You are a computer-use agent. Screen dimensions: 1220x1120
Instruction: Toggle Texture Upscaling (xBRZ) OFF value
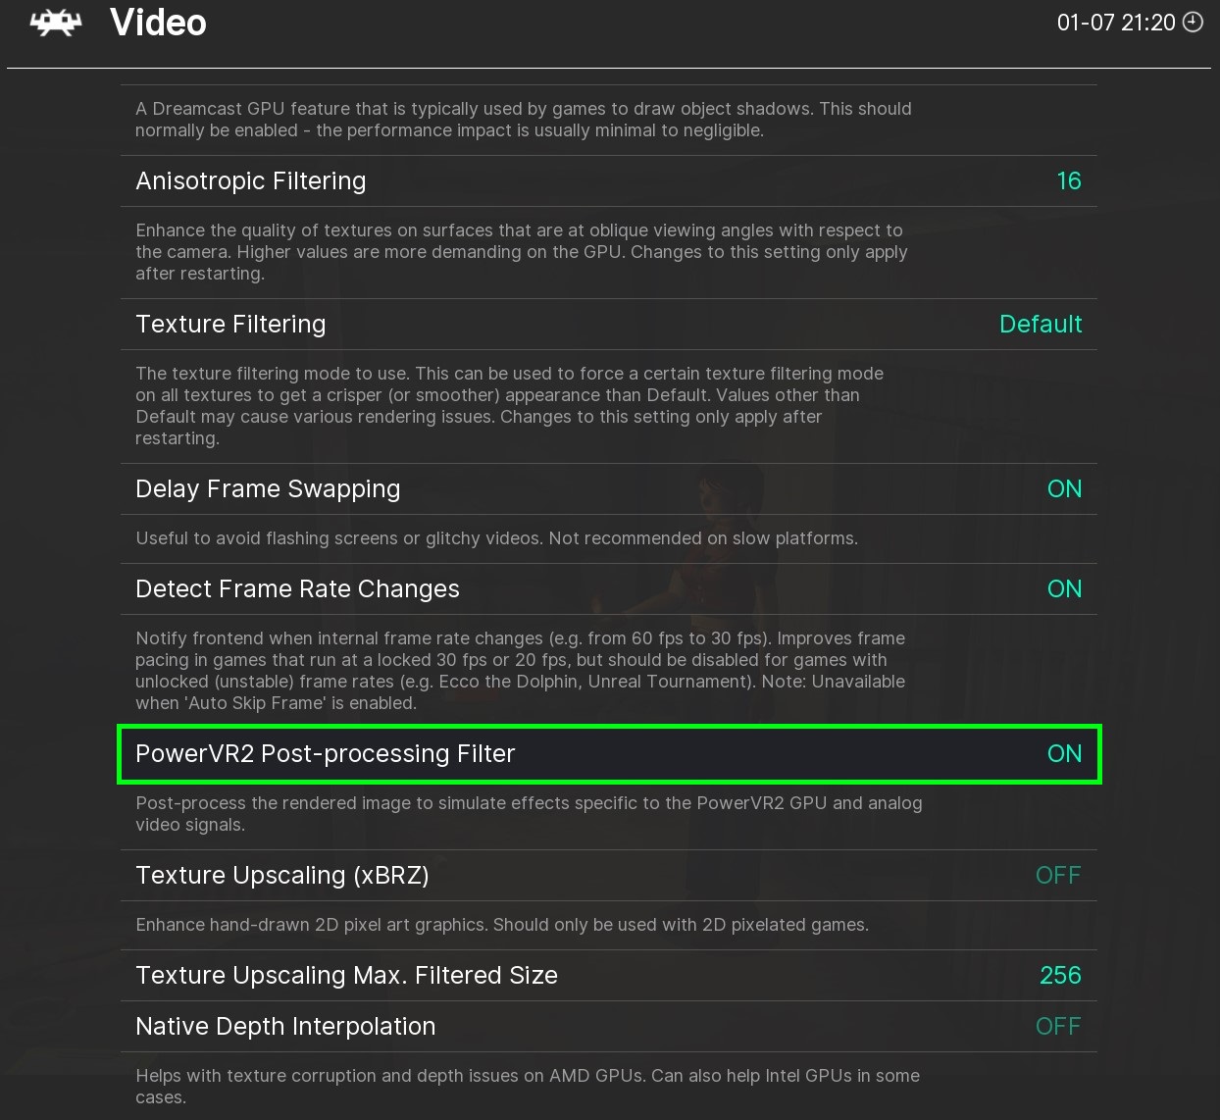1058,875
